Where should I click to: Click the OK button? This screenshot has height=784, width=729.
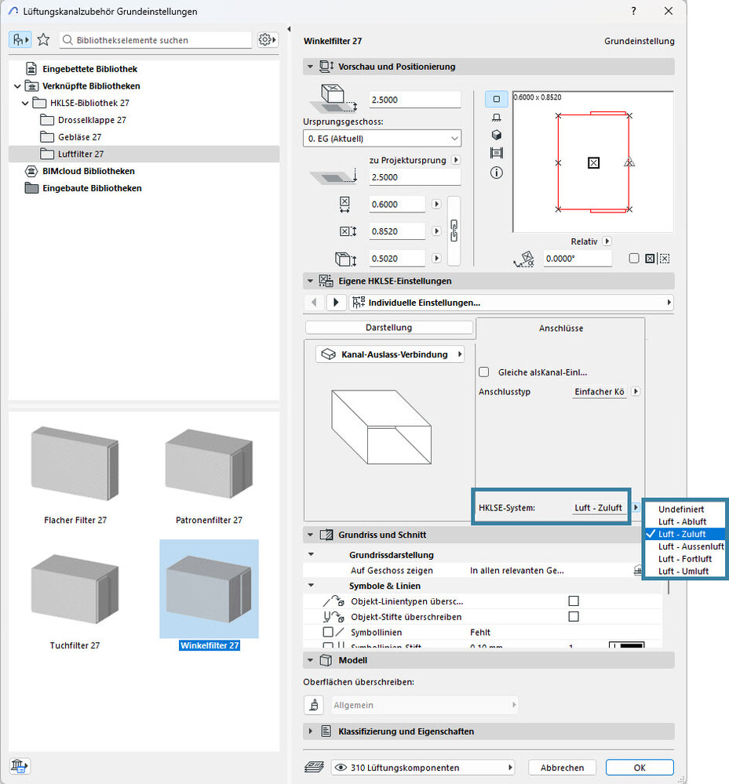pos(640,767)
